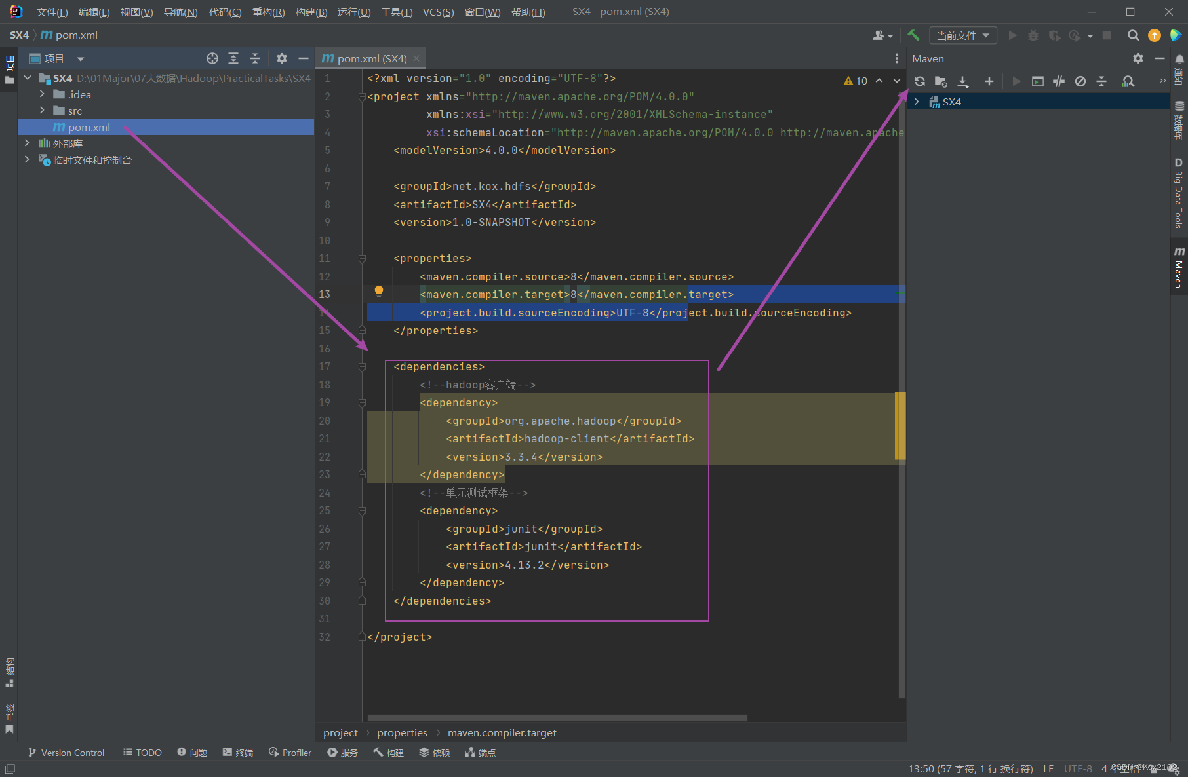Expand all in project tree

pyautogui.click(x=233, y=58)
